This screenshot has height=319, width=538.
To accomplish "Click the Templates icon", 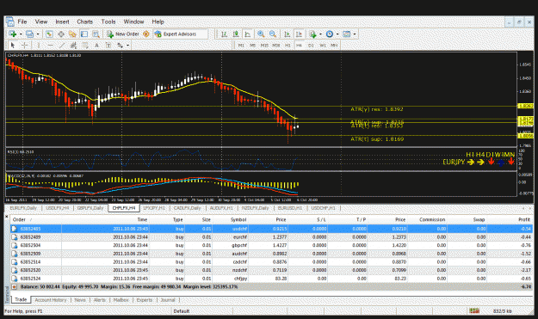I will [x=347, y=34].
